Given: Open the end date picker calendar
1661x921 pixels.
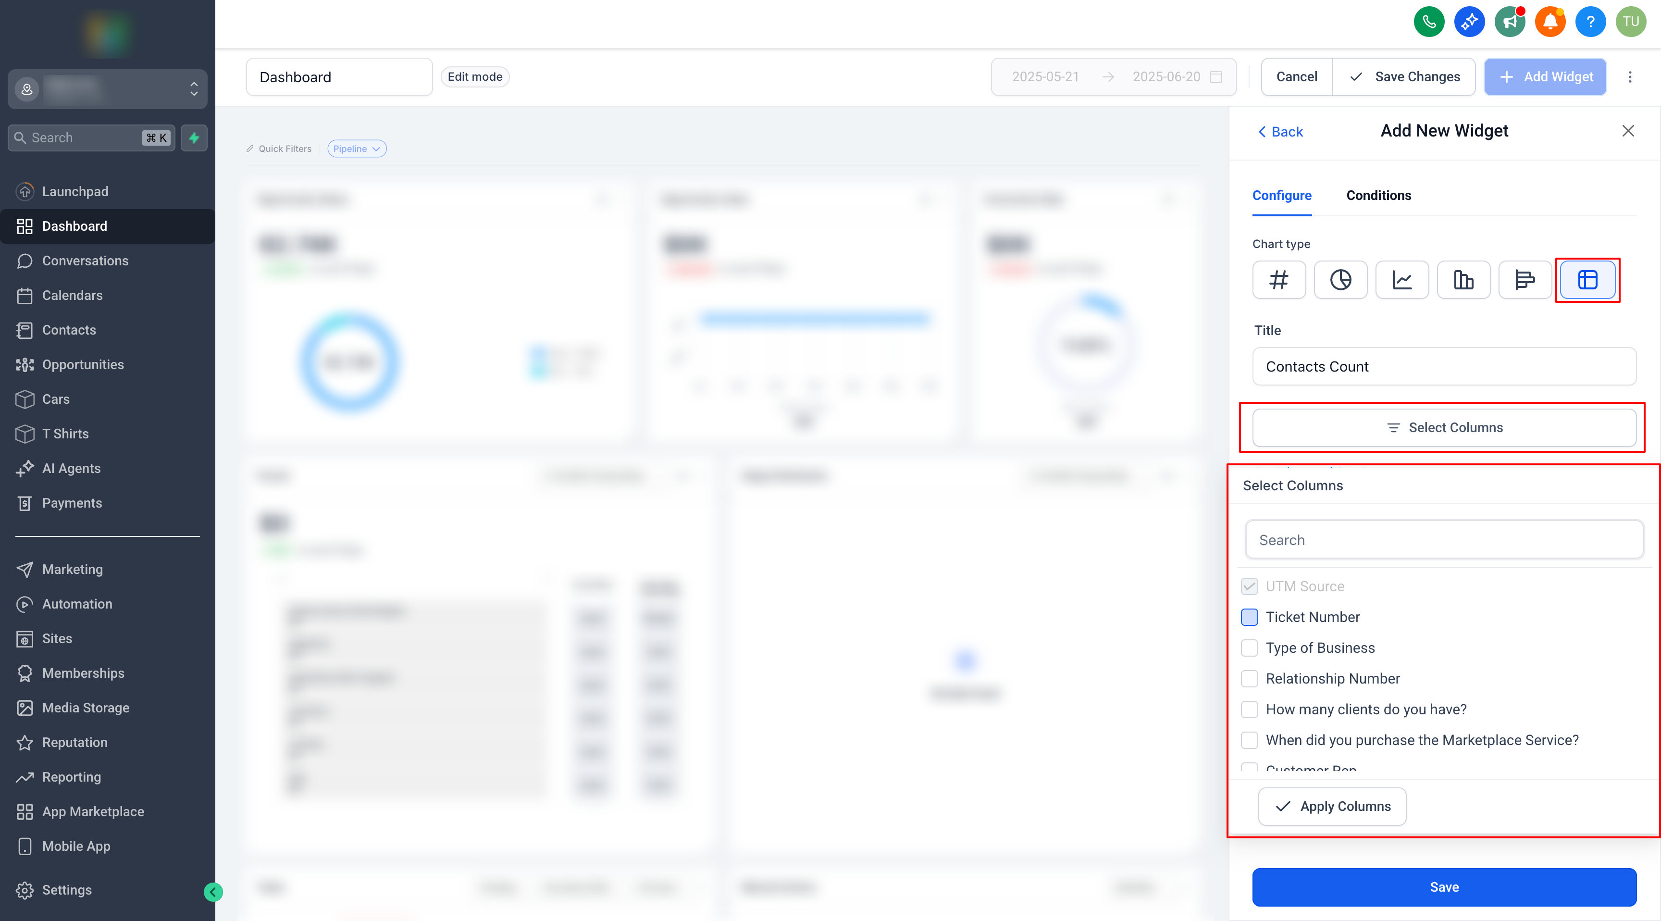Looking at the screenshot, I should (x=1216, y=77).
